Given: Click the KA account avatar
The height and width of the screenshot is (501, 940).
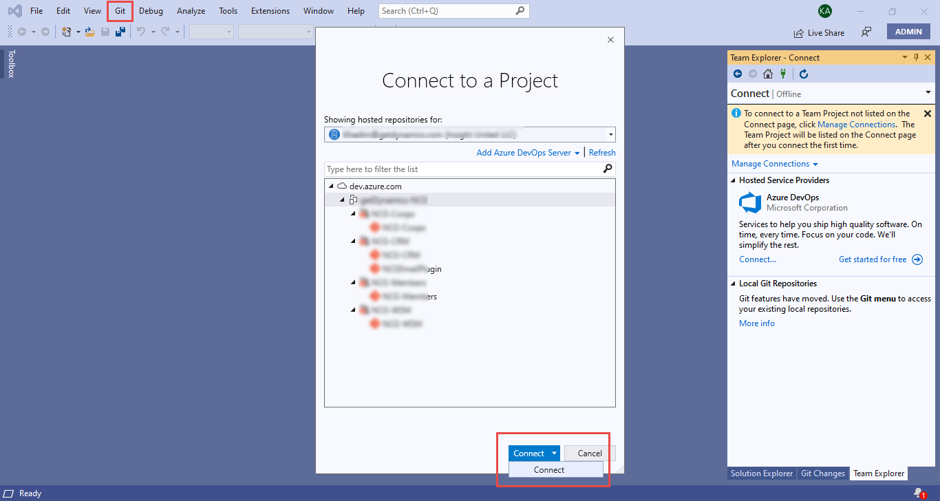Looking at the screenshot, I should coord(824,11).
